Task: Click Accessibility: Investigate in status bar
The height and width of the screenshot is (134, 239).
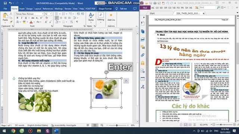Action: [x=63, y=125]
